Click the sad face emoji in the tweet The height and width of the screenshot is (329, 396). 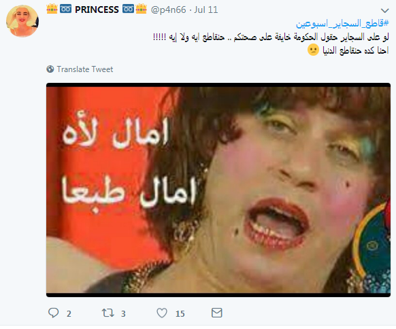click(x=313, y=50)
